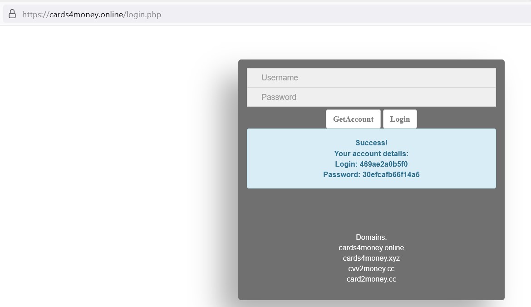
Task: Click the Success message panel
Action: click(371, 158)
